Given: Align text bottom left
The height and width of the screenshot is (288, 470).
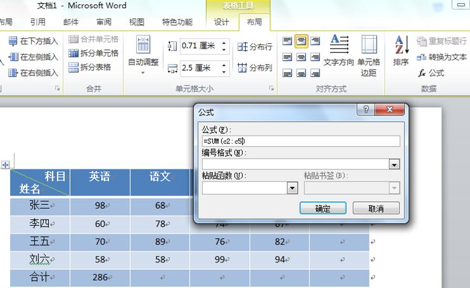Looking at the screenshot, I should (287, 73).
